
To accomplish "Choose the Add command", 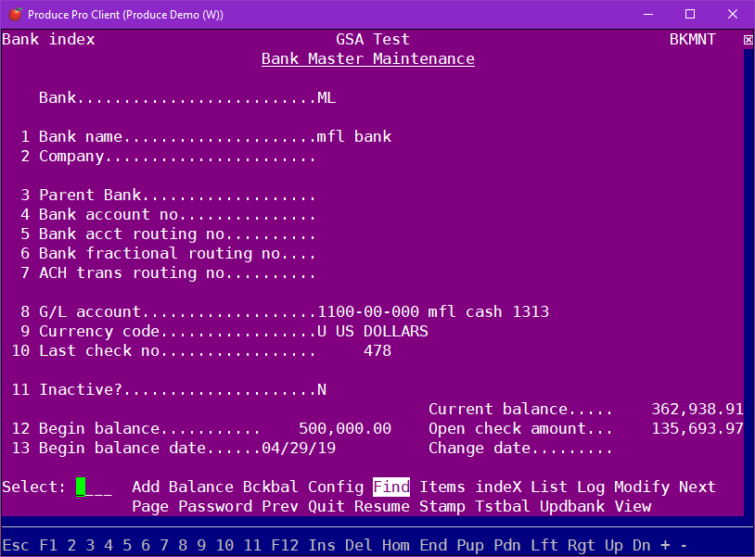I will click(x=146, y=487).
